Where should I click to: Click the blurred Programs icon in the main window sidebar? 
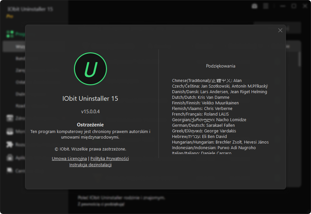(x=10, y=34)
